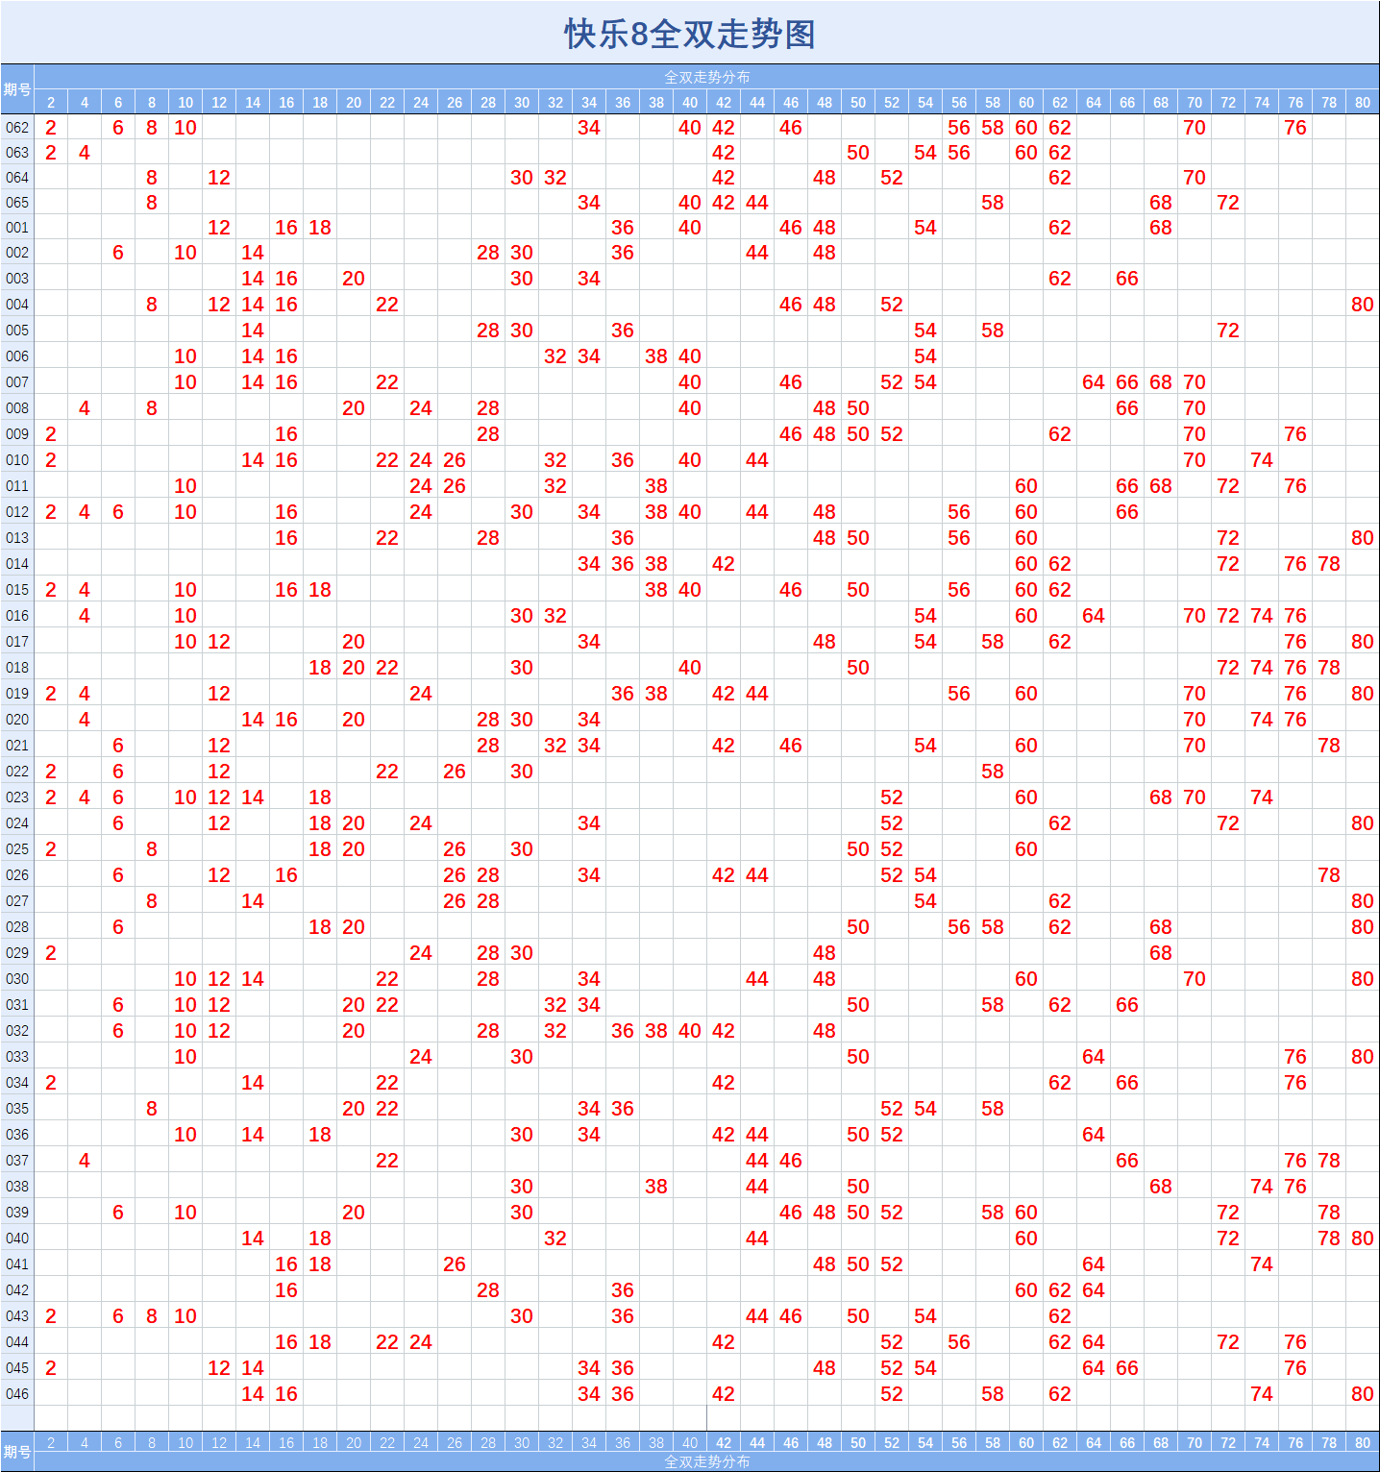Click number 66 in row 031
Image resolution: width=1380 pixels, height=1472 pixels.
[x=1127, y=1005]
